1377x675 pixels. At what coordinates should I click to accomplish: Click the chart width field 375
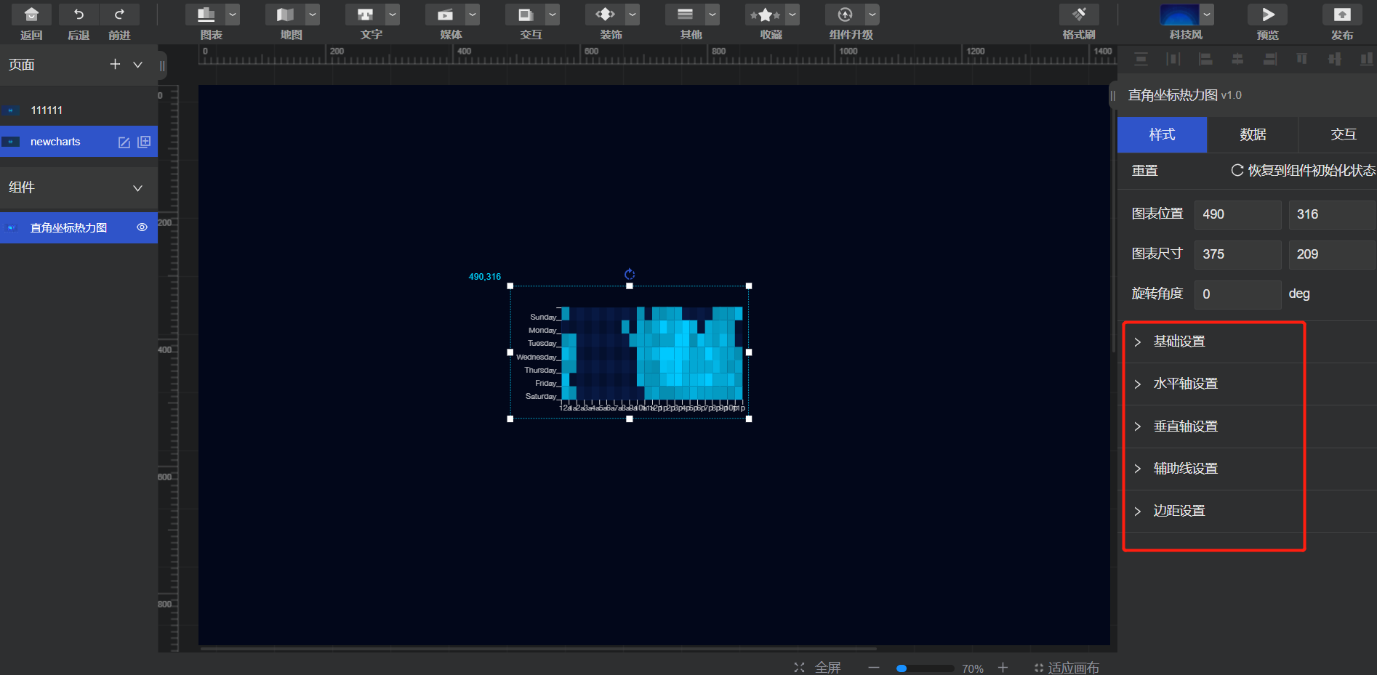[x=1237, y=254]
